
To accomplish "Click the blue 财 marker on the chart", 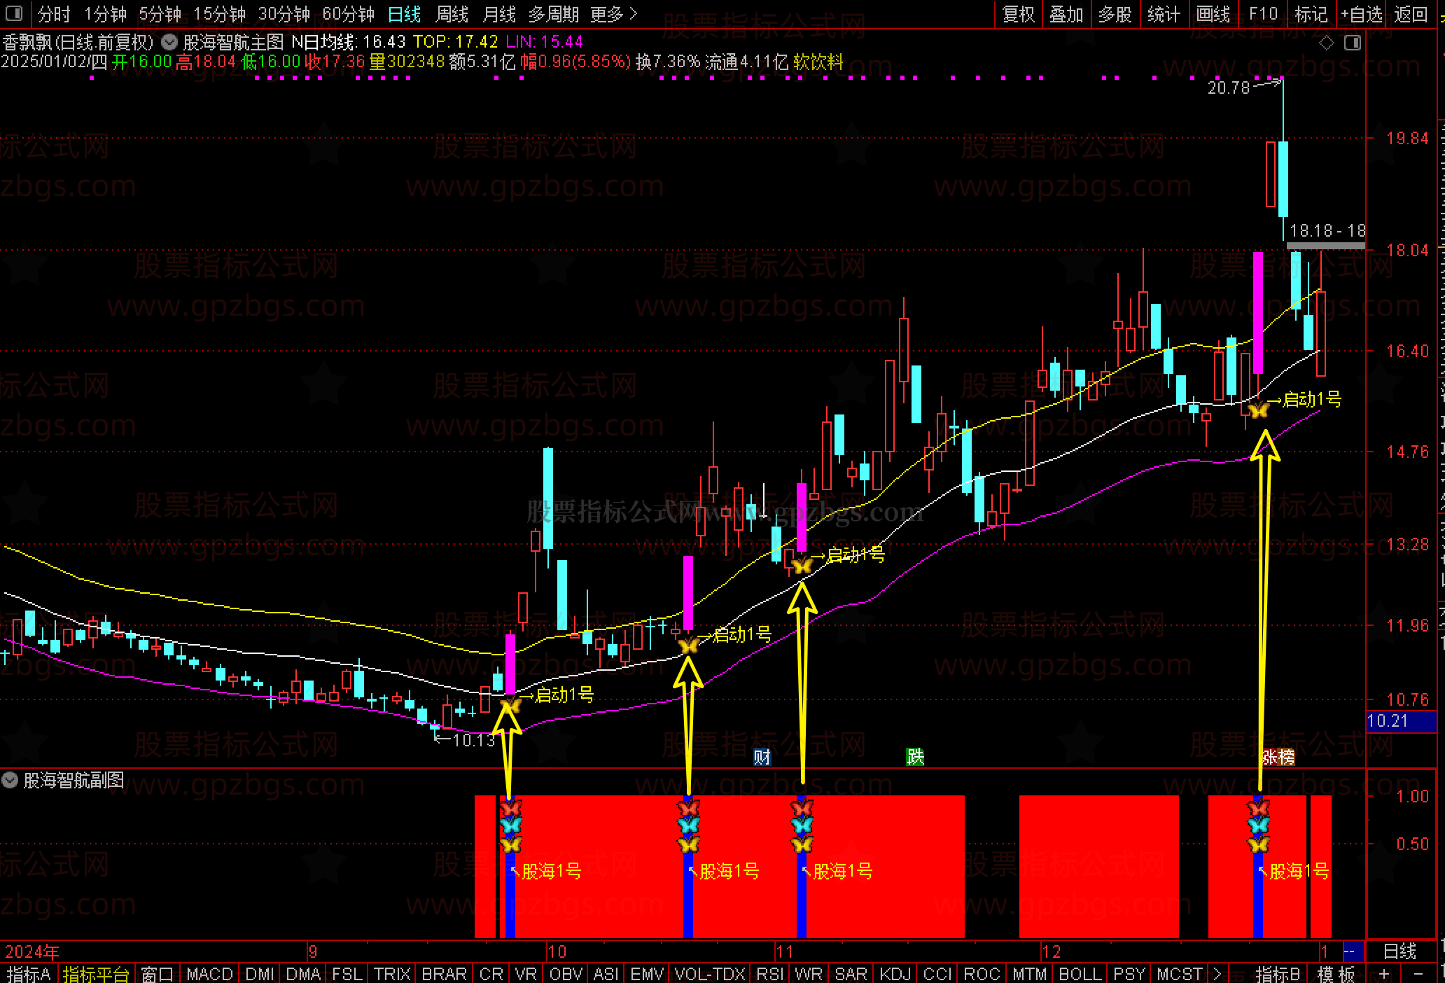I will (x=762, y=757).
